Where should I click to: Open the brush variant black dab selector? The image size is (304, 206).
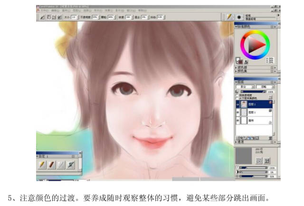239,17
